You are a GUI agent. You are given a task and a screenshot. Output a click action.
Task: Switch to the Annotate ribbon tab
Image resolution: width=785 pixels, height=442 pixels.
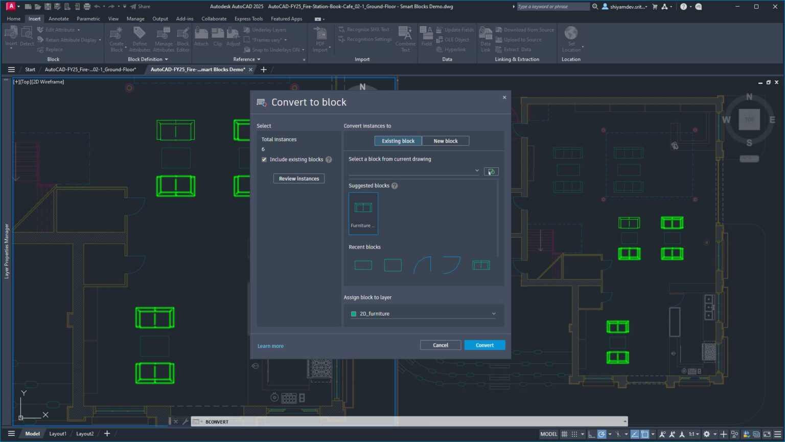coord(58,18)
